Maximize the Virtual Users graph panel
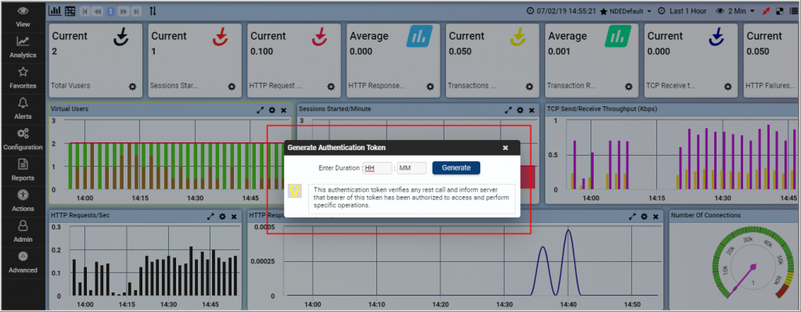This screenshot has width=801, height=312. [x=260, y=109]
